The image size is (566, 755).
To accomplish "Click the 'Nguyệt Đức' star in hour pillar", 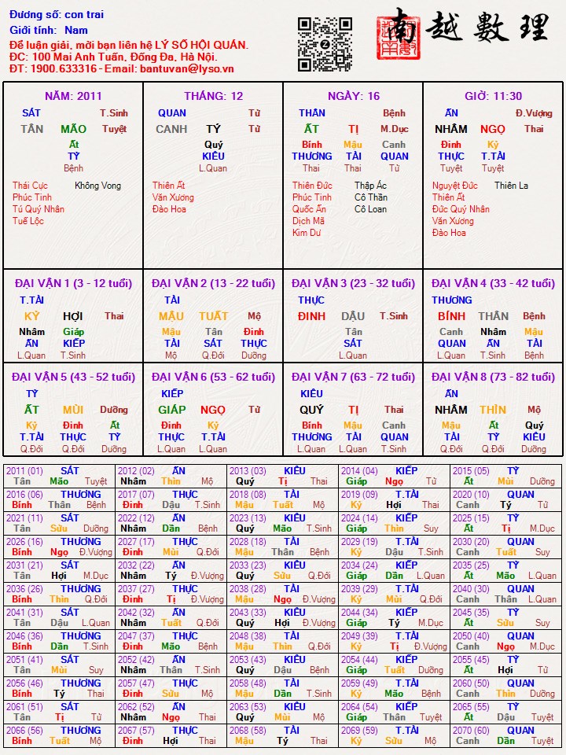I will coord(455,186).
